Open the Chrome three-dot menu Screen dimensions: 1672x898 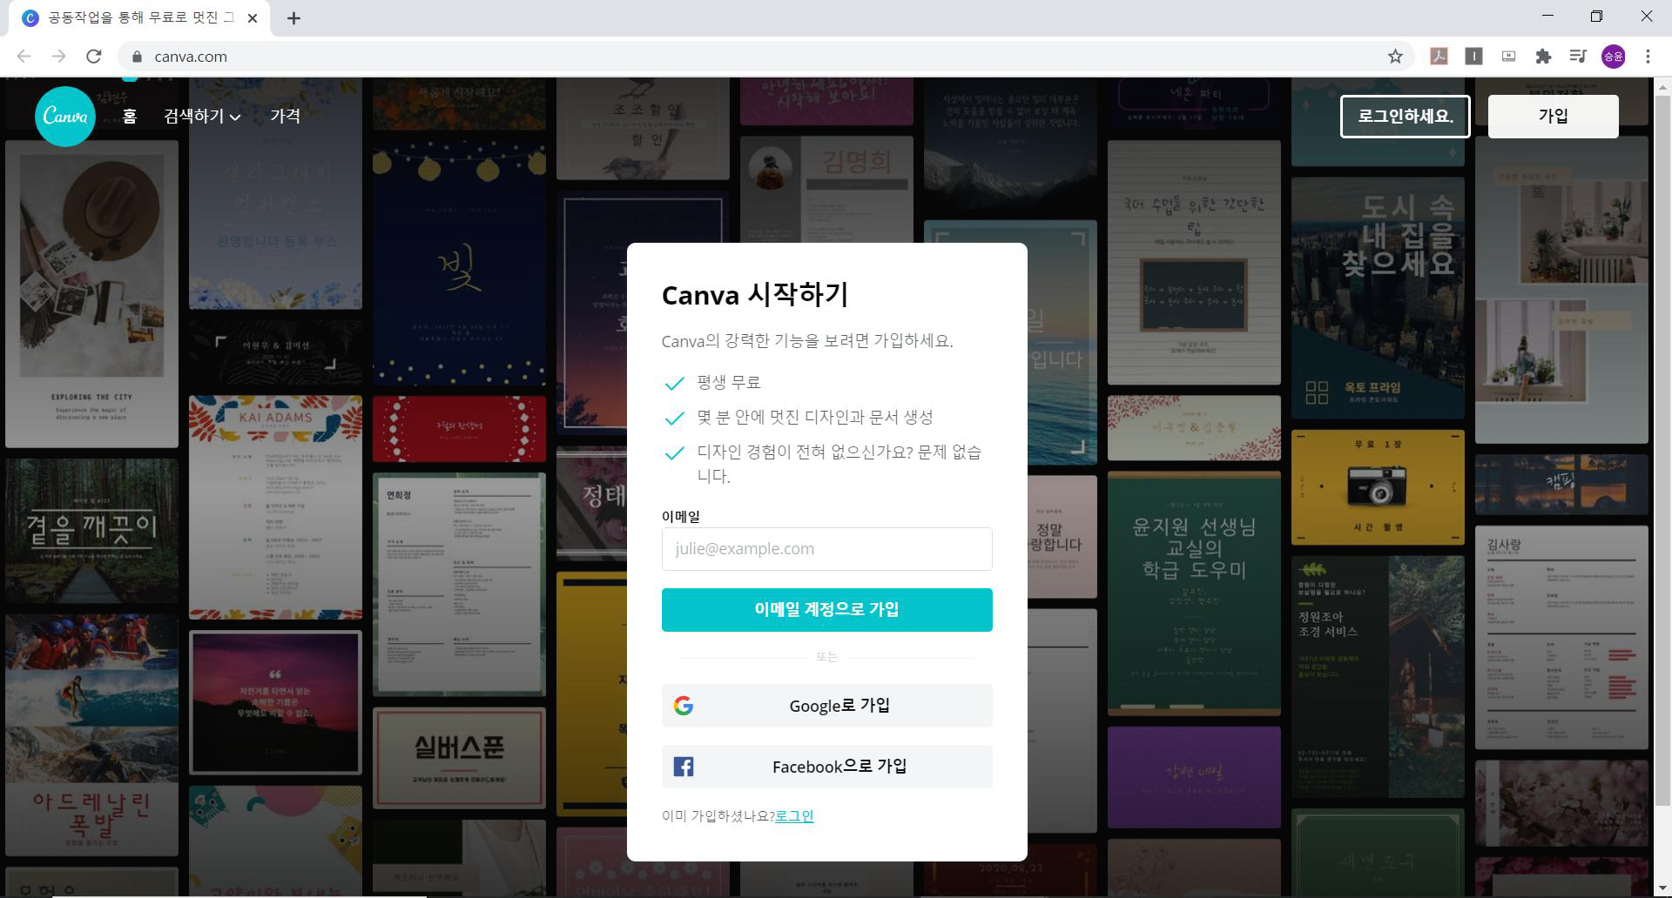tap(1648, 57)
